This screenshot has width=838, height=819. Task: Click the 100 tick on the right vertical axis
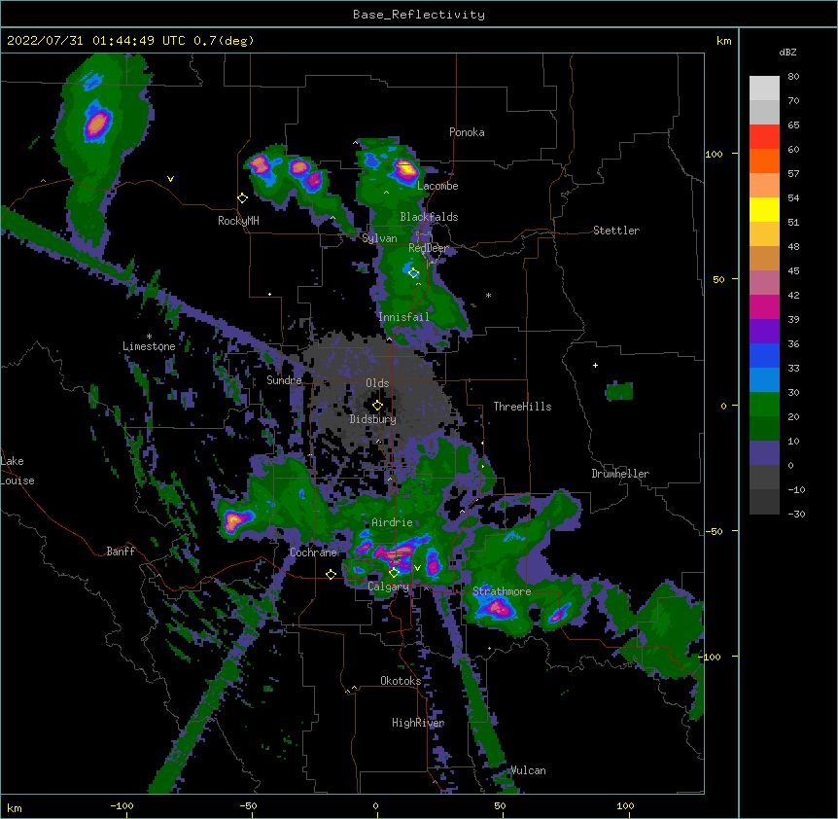[x=714, y=154]
